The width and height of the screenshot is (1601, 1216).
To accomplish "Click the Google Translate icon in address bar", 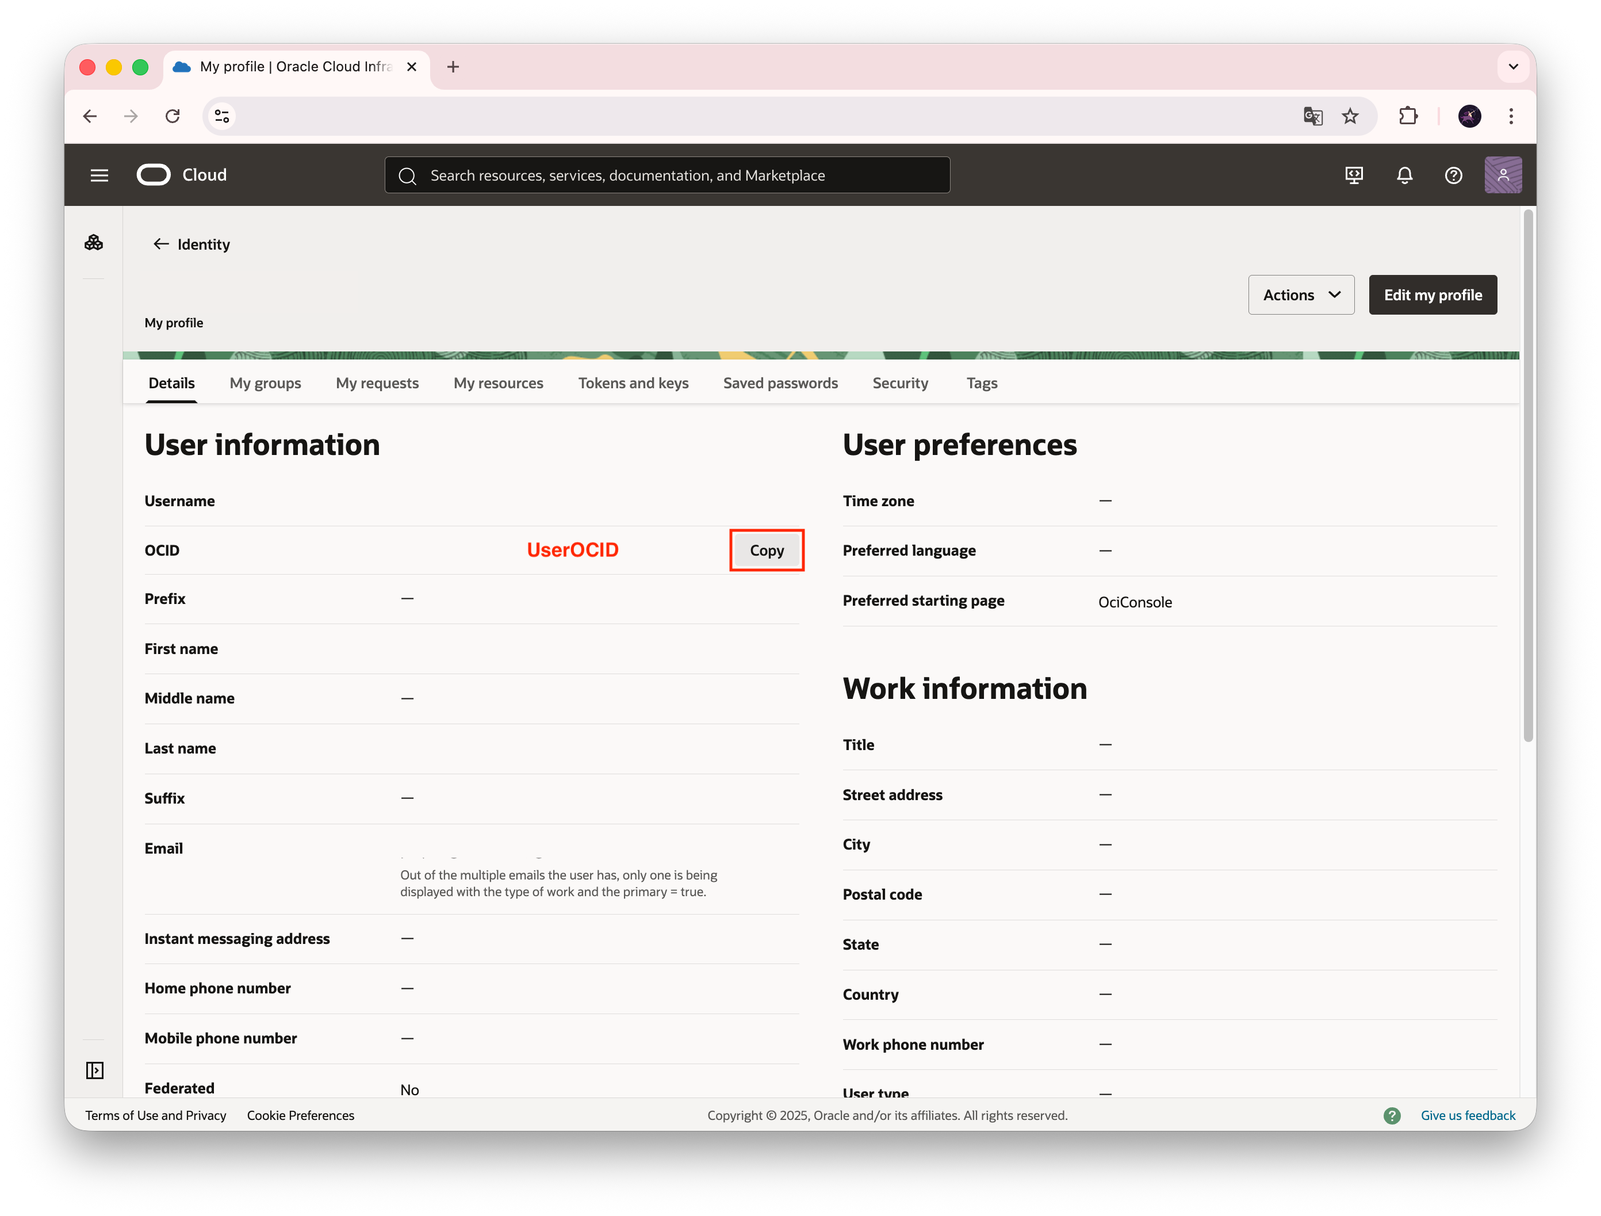I will point(1312,116).
